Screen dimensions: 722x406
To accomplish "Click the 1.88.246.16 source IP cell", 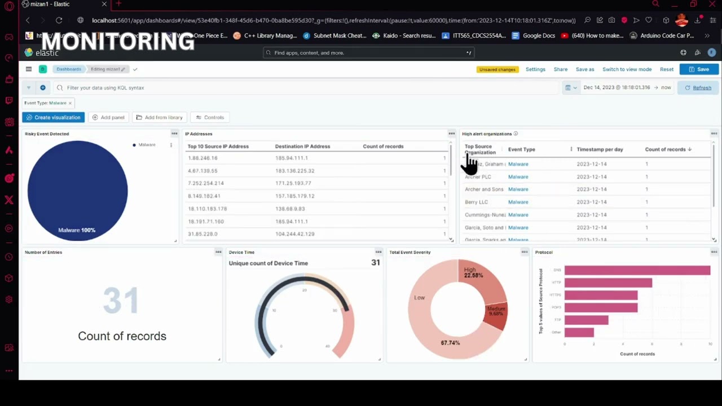I will (202, 158).
